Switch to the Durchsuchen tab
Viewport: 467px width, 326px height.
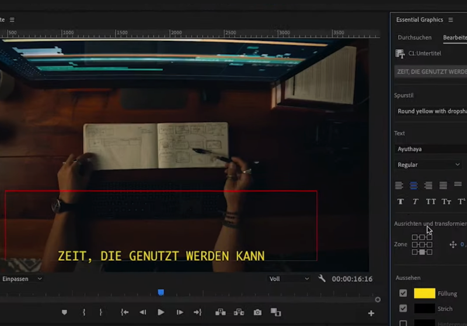(x=414, y=37)
